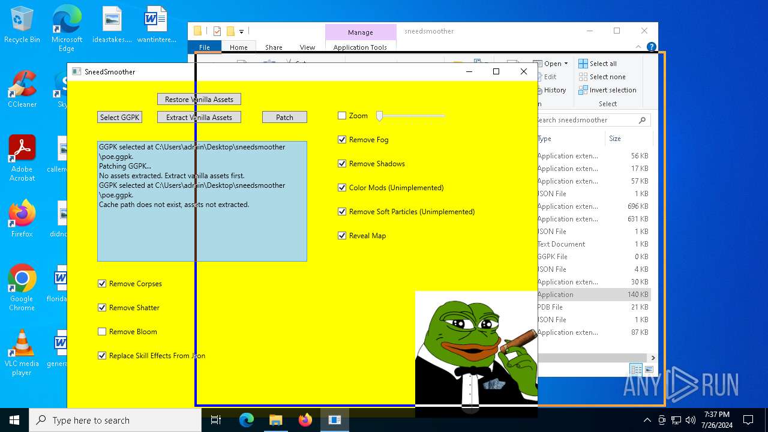Open Firefox from the taskbar
This screenshot has height=432, width=768.
coord(305,420)
